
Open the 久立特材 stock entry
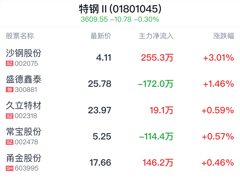point(120,110)
